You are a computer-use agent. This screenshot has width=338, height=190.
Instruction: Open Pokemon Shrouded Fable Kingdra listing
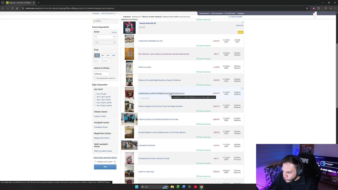tap(159, 80)
